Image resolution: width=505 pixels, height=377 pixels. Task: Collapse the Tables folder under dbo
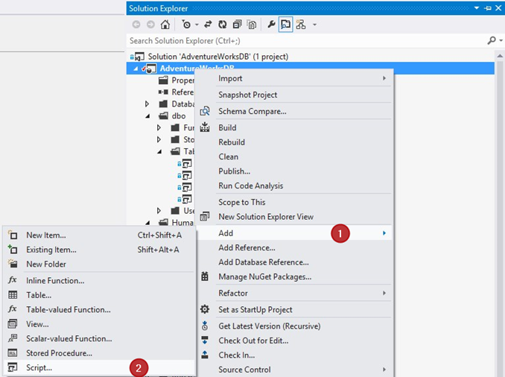[x=159, y=151]
